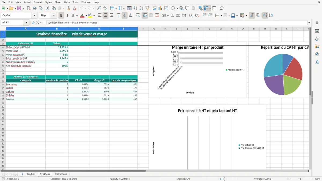
Task: Click the Print icon
Action: click(x=35, y=8)
